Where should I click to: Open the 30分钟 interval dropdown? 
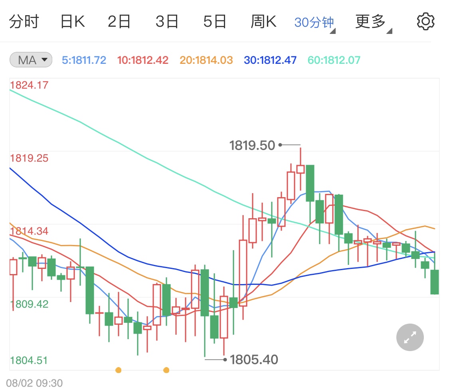[x=315, y=23]
